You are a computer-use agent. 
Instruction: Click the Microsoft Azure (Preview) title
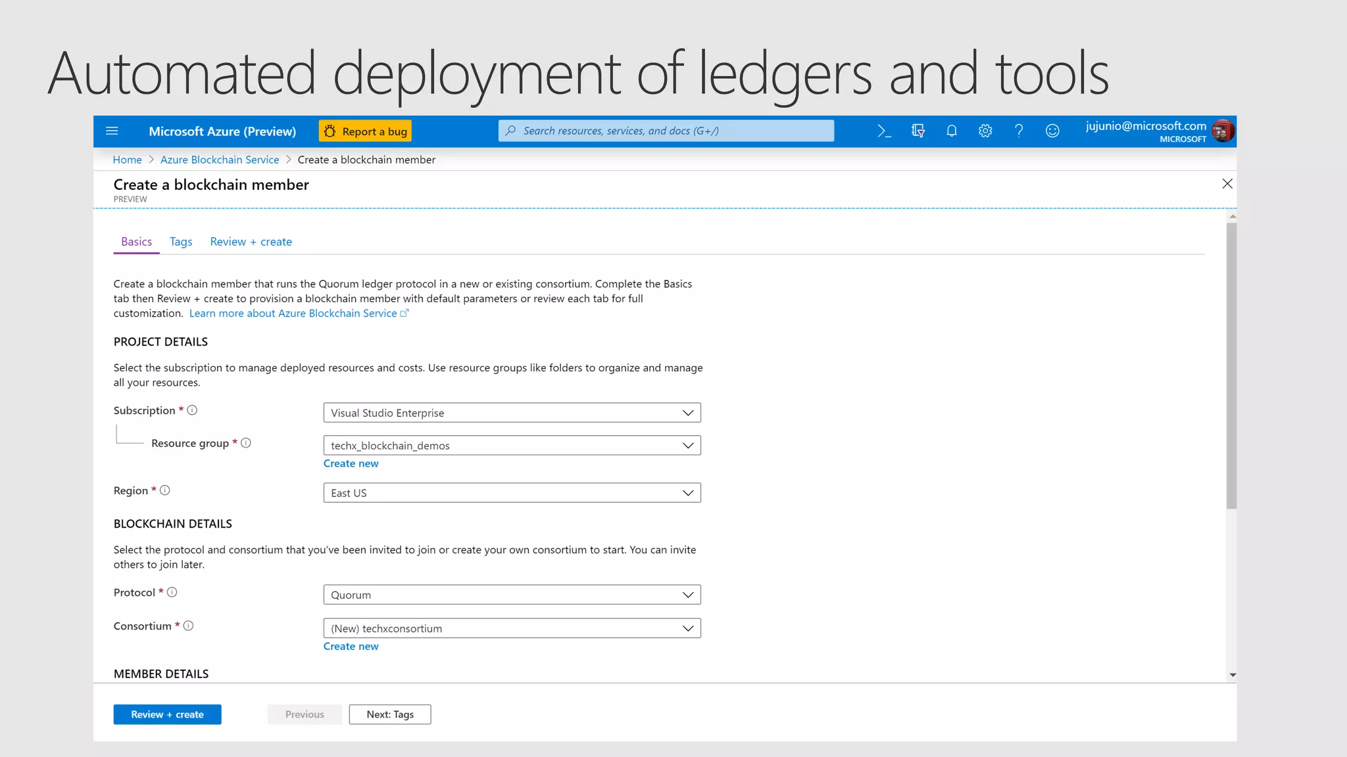222,131
